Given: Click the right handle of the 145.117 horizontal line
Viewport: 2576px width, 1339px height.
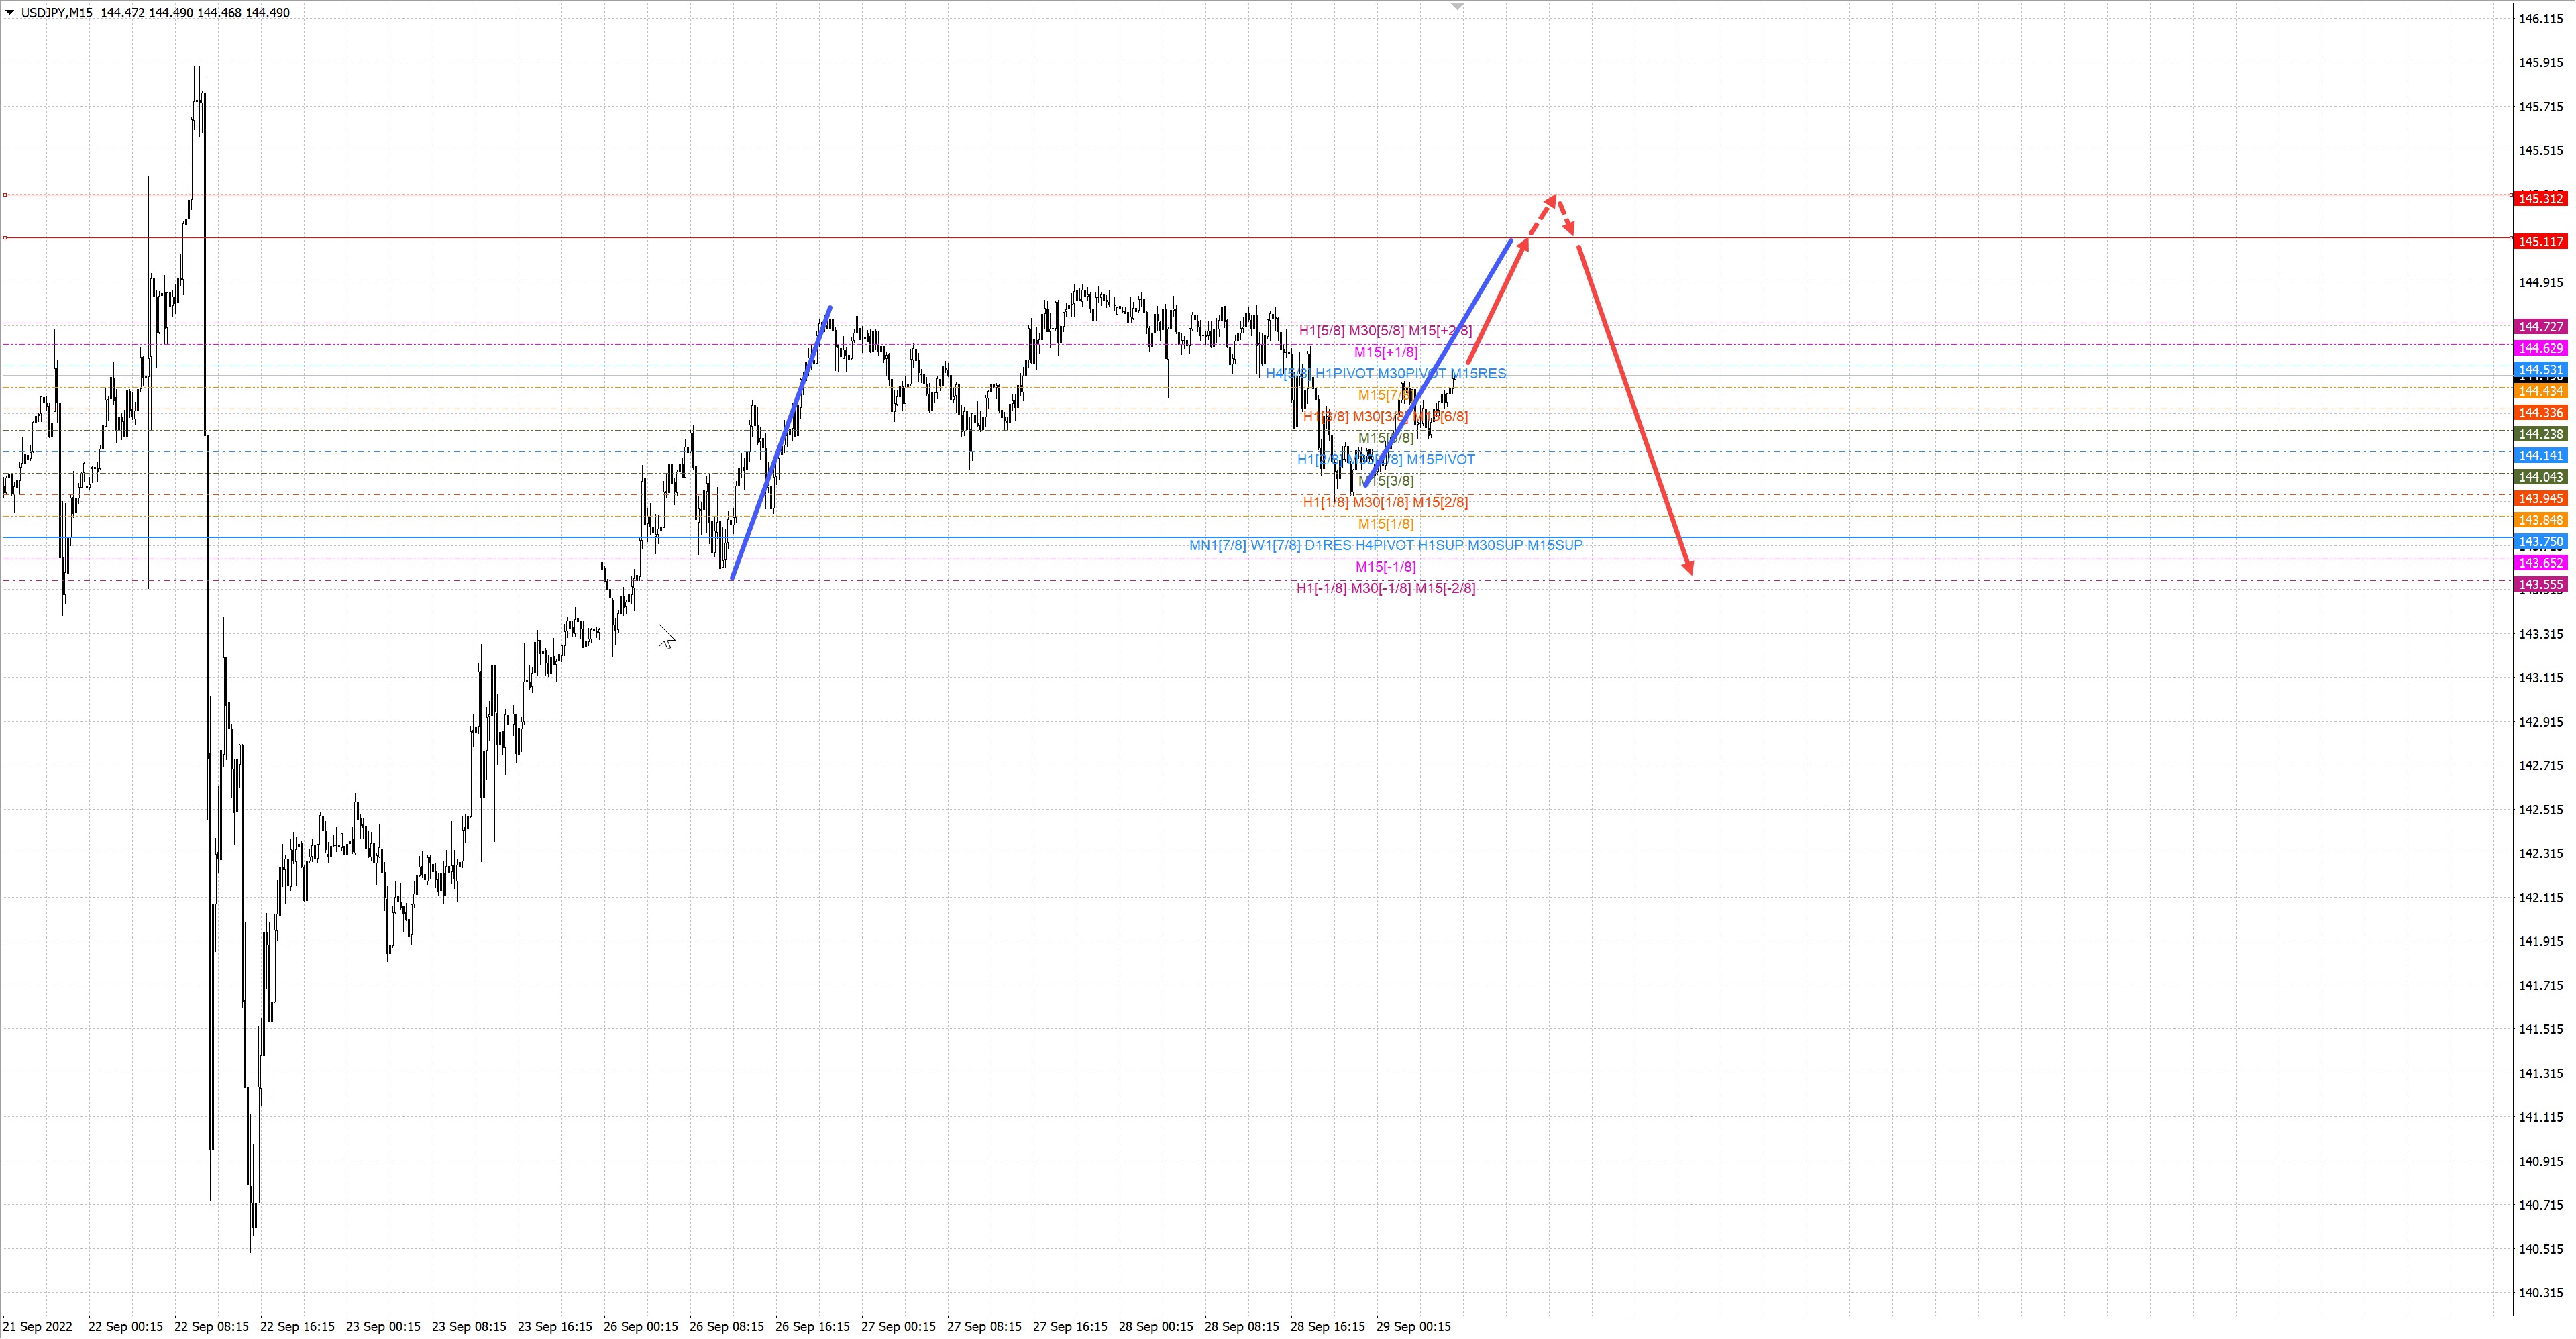Looking at the screenshot, I should 2512,238.
